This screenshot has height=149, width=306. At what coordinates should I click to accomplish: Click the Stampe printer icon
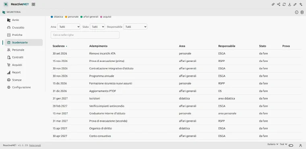[x=8, y=80]
